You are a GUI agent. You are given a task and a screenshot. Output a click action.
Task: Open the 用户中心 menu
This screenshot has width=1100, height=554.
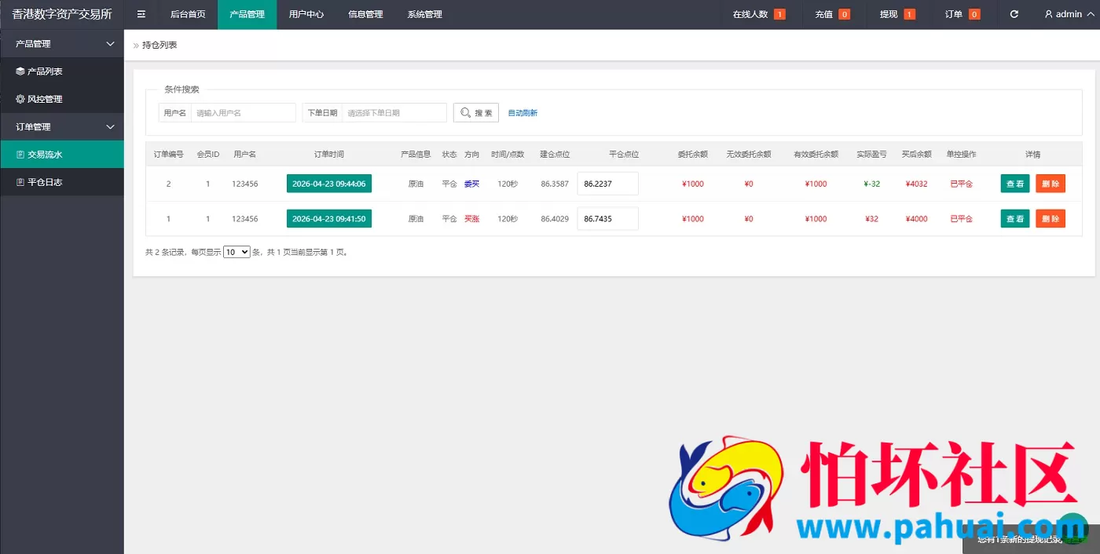(x=306, y=14)
